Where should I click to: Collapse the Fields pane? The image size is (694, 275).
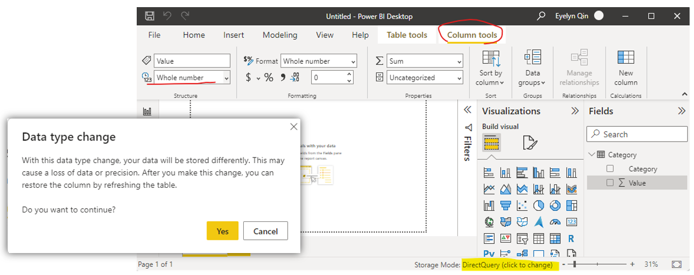point(682,111)
